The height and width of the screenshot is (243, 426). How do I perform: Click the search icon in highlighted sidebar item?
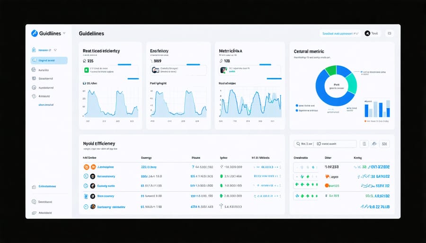(x=34, y=61)
